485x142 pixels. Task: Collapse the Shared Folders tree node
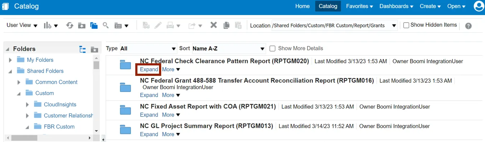(10, 71)
